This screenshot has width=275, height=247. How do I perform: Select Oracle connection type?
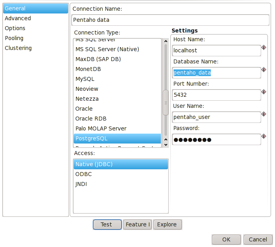tap(117, 109)
